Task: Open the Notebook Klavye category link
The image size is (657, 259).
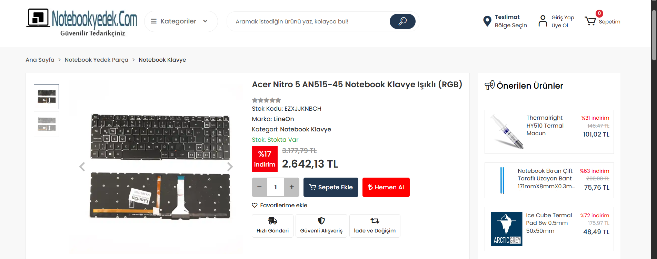Action: coord(305,129)
